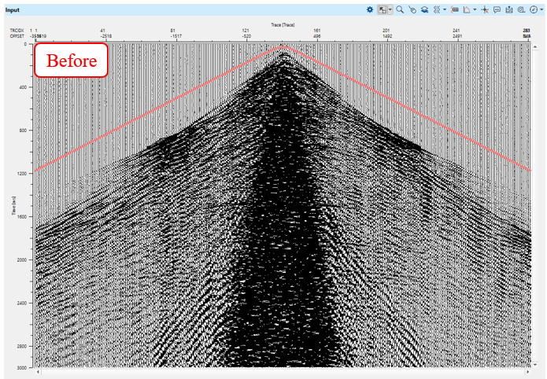The image size is (547, 379).
Task: Open the settings gear icon
Action: 370,9
